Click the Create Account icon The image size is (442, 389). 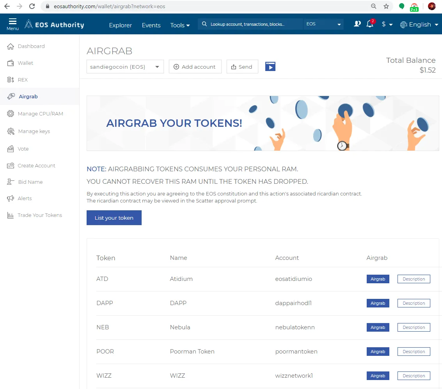[x=11, y=165]
